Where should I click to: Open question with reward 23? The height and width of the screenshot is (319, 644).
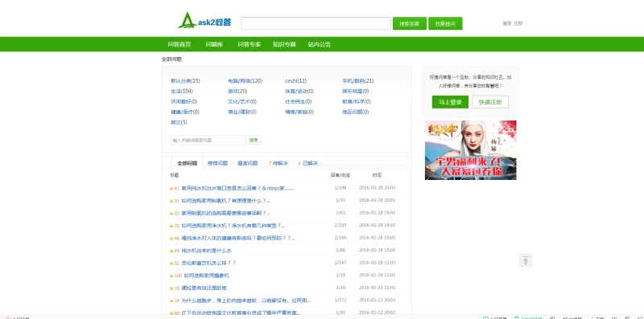225,213
